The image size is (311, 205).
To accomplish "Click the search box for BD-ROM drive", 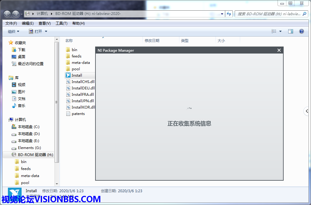I will [269, 14].
